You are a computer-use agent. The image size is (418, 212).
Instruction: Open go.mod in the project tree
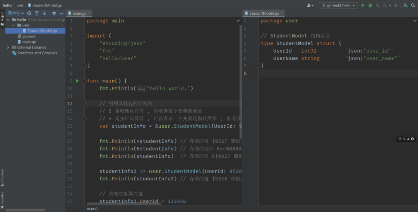tap(29, 36)
